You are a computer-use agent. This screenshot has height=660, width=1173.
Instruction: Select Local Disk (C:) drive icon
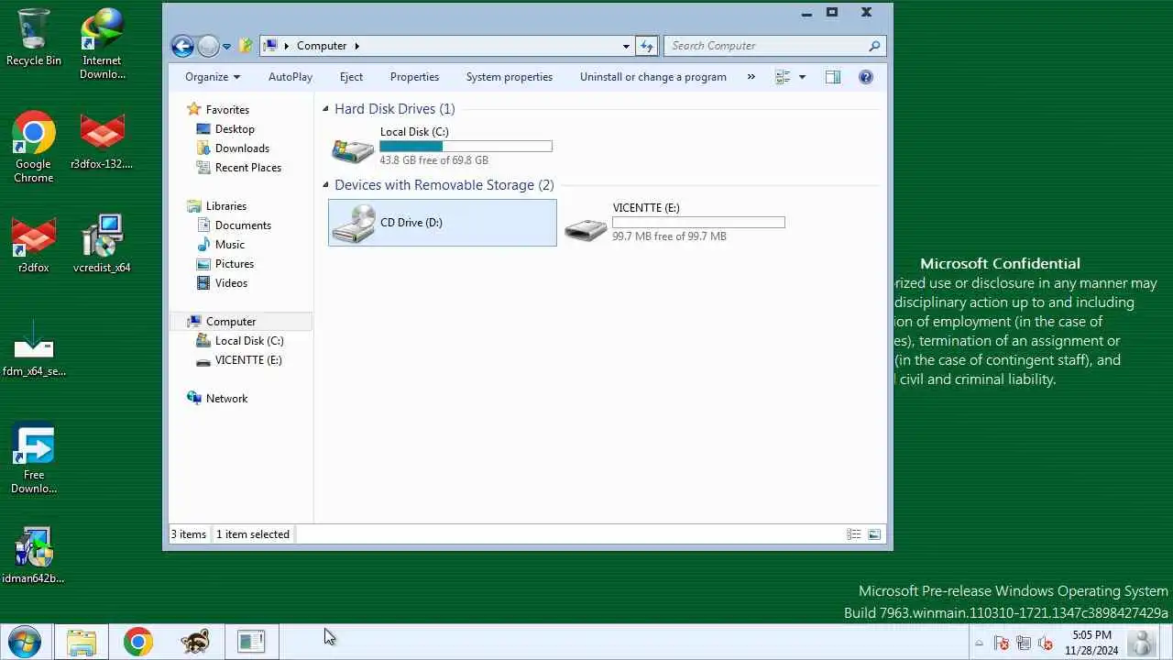(x=352, y=148)
